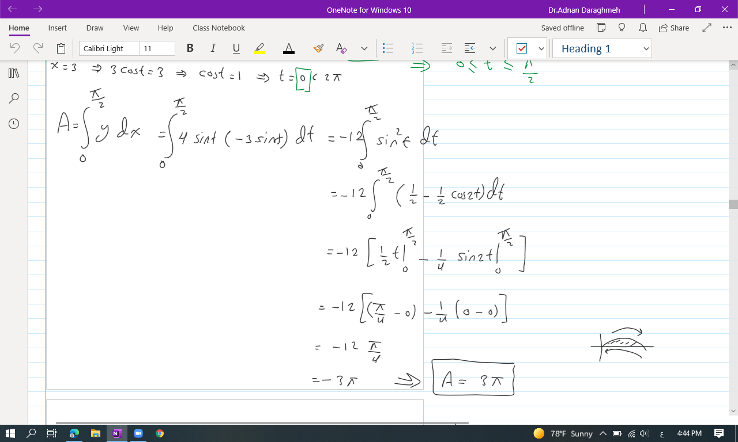Open the more options ellipsis menu
The height and width of the screenshot is (442, 738).
pyautogui.click(x=726, y=28)
